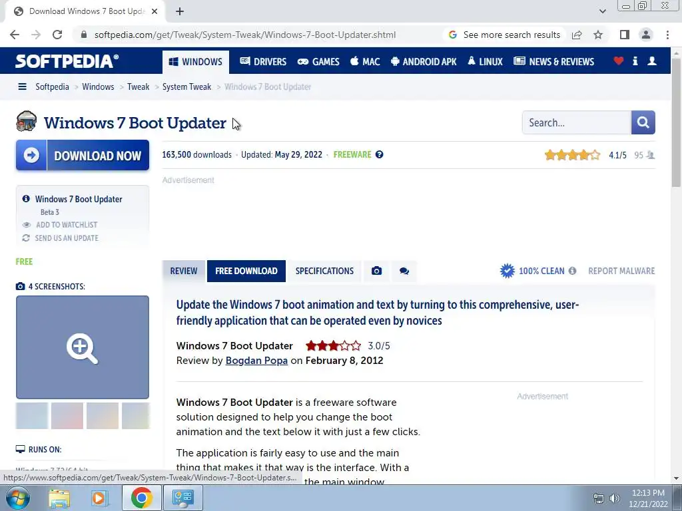This screenshot has width=682, height=511.
Task: Switch to the Specifications tab
Action: (x=324, y=271)
